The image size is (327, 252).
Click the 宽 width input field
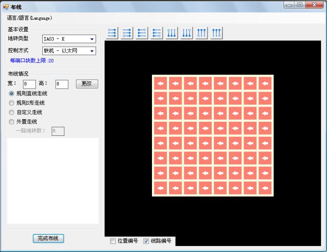pyautogui.click(x=29, y=84)
